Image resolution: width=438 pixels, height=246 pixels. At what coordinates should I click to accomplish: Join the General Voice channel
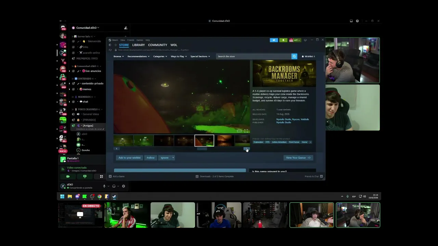[91, 114]
